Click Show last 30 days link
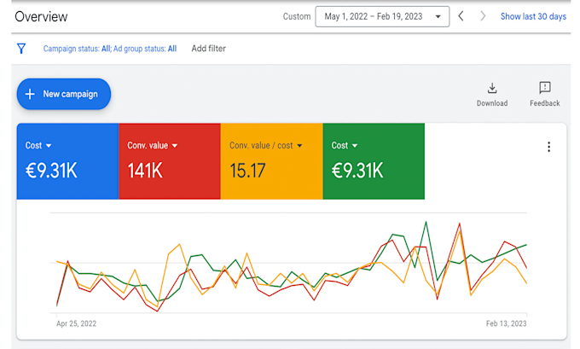 pos(533,17)
